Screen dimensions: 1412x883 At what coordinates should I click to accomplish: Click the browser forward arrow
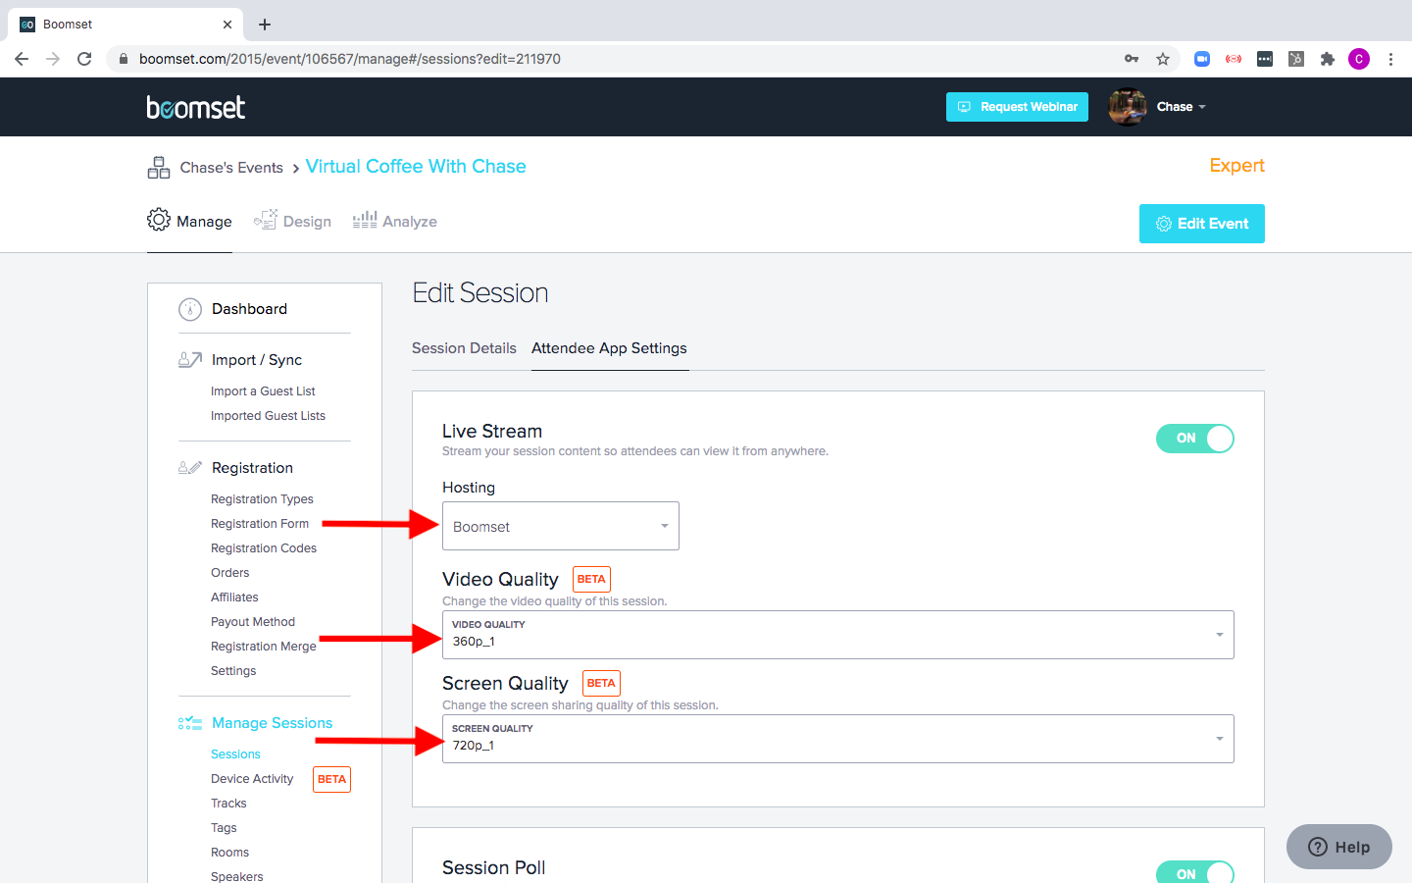[x=53, y=59]
